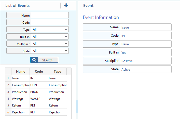Focus the Name filter input field
The width and height of the screenshot is (180, 119).
coord(50,15)
